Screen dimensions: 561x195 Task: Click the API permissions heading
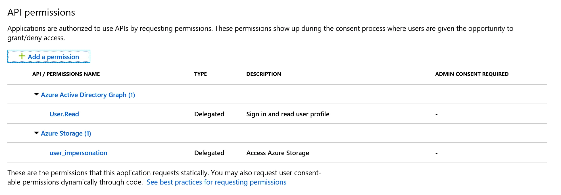[x=41, y=12]
